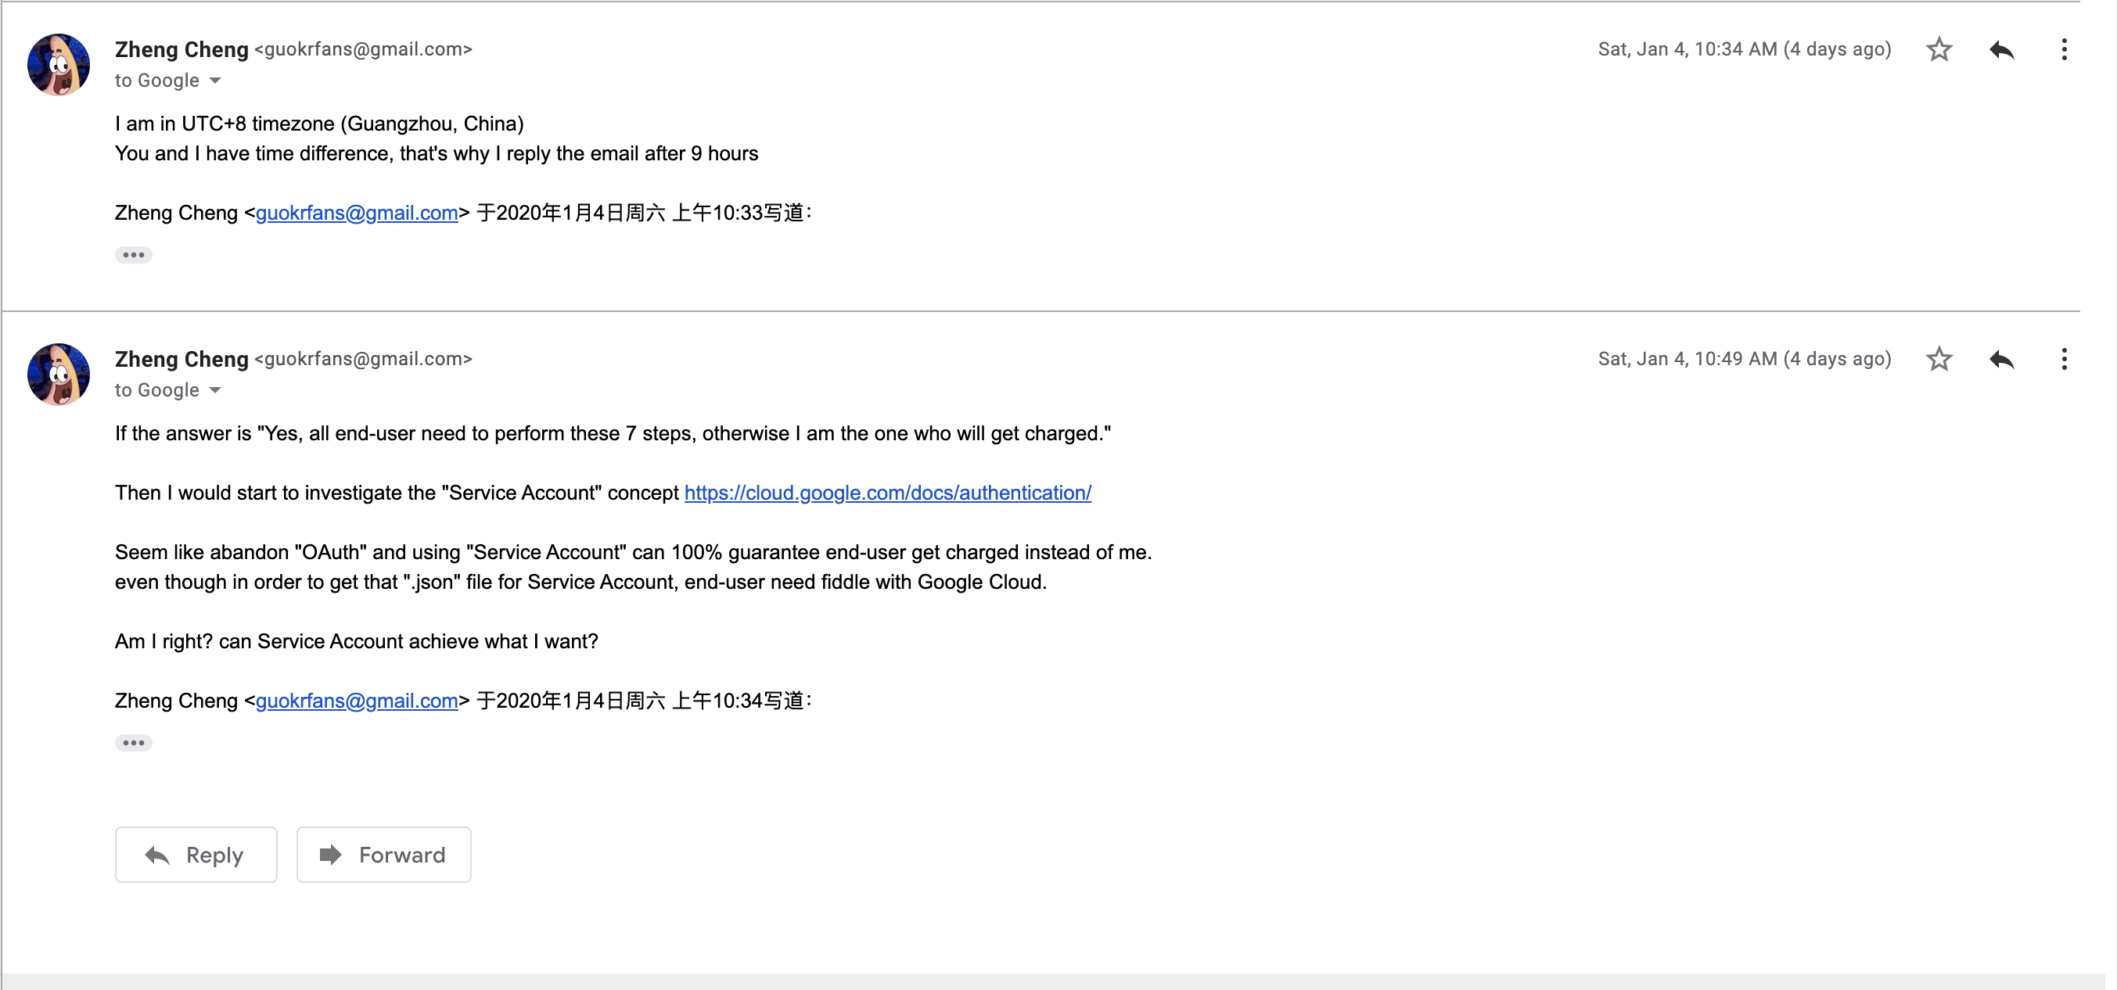This screenshot has width=2117, height=990.
Task: Open the cloud.google.com authentication docs link
Action: (x=886, y=493)
